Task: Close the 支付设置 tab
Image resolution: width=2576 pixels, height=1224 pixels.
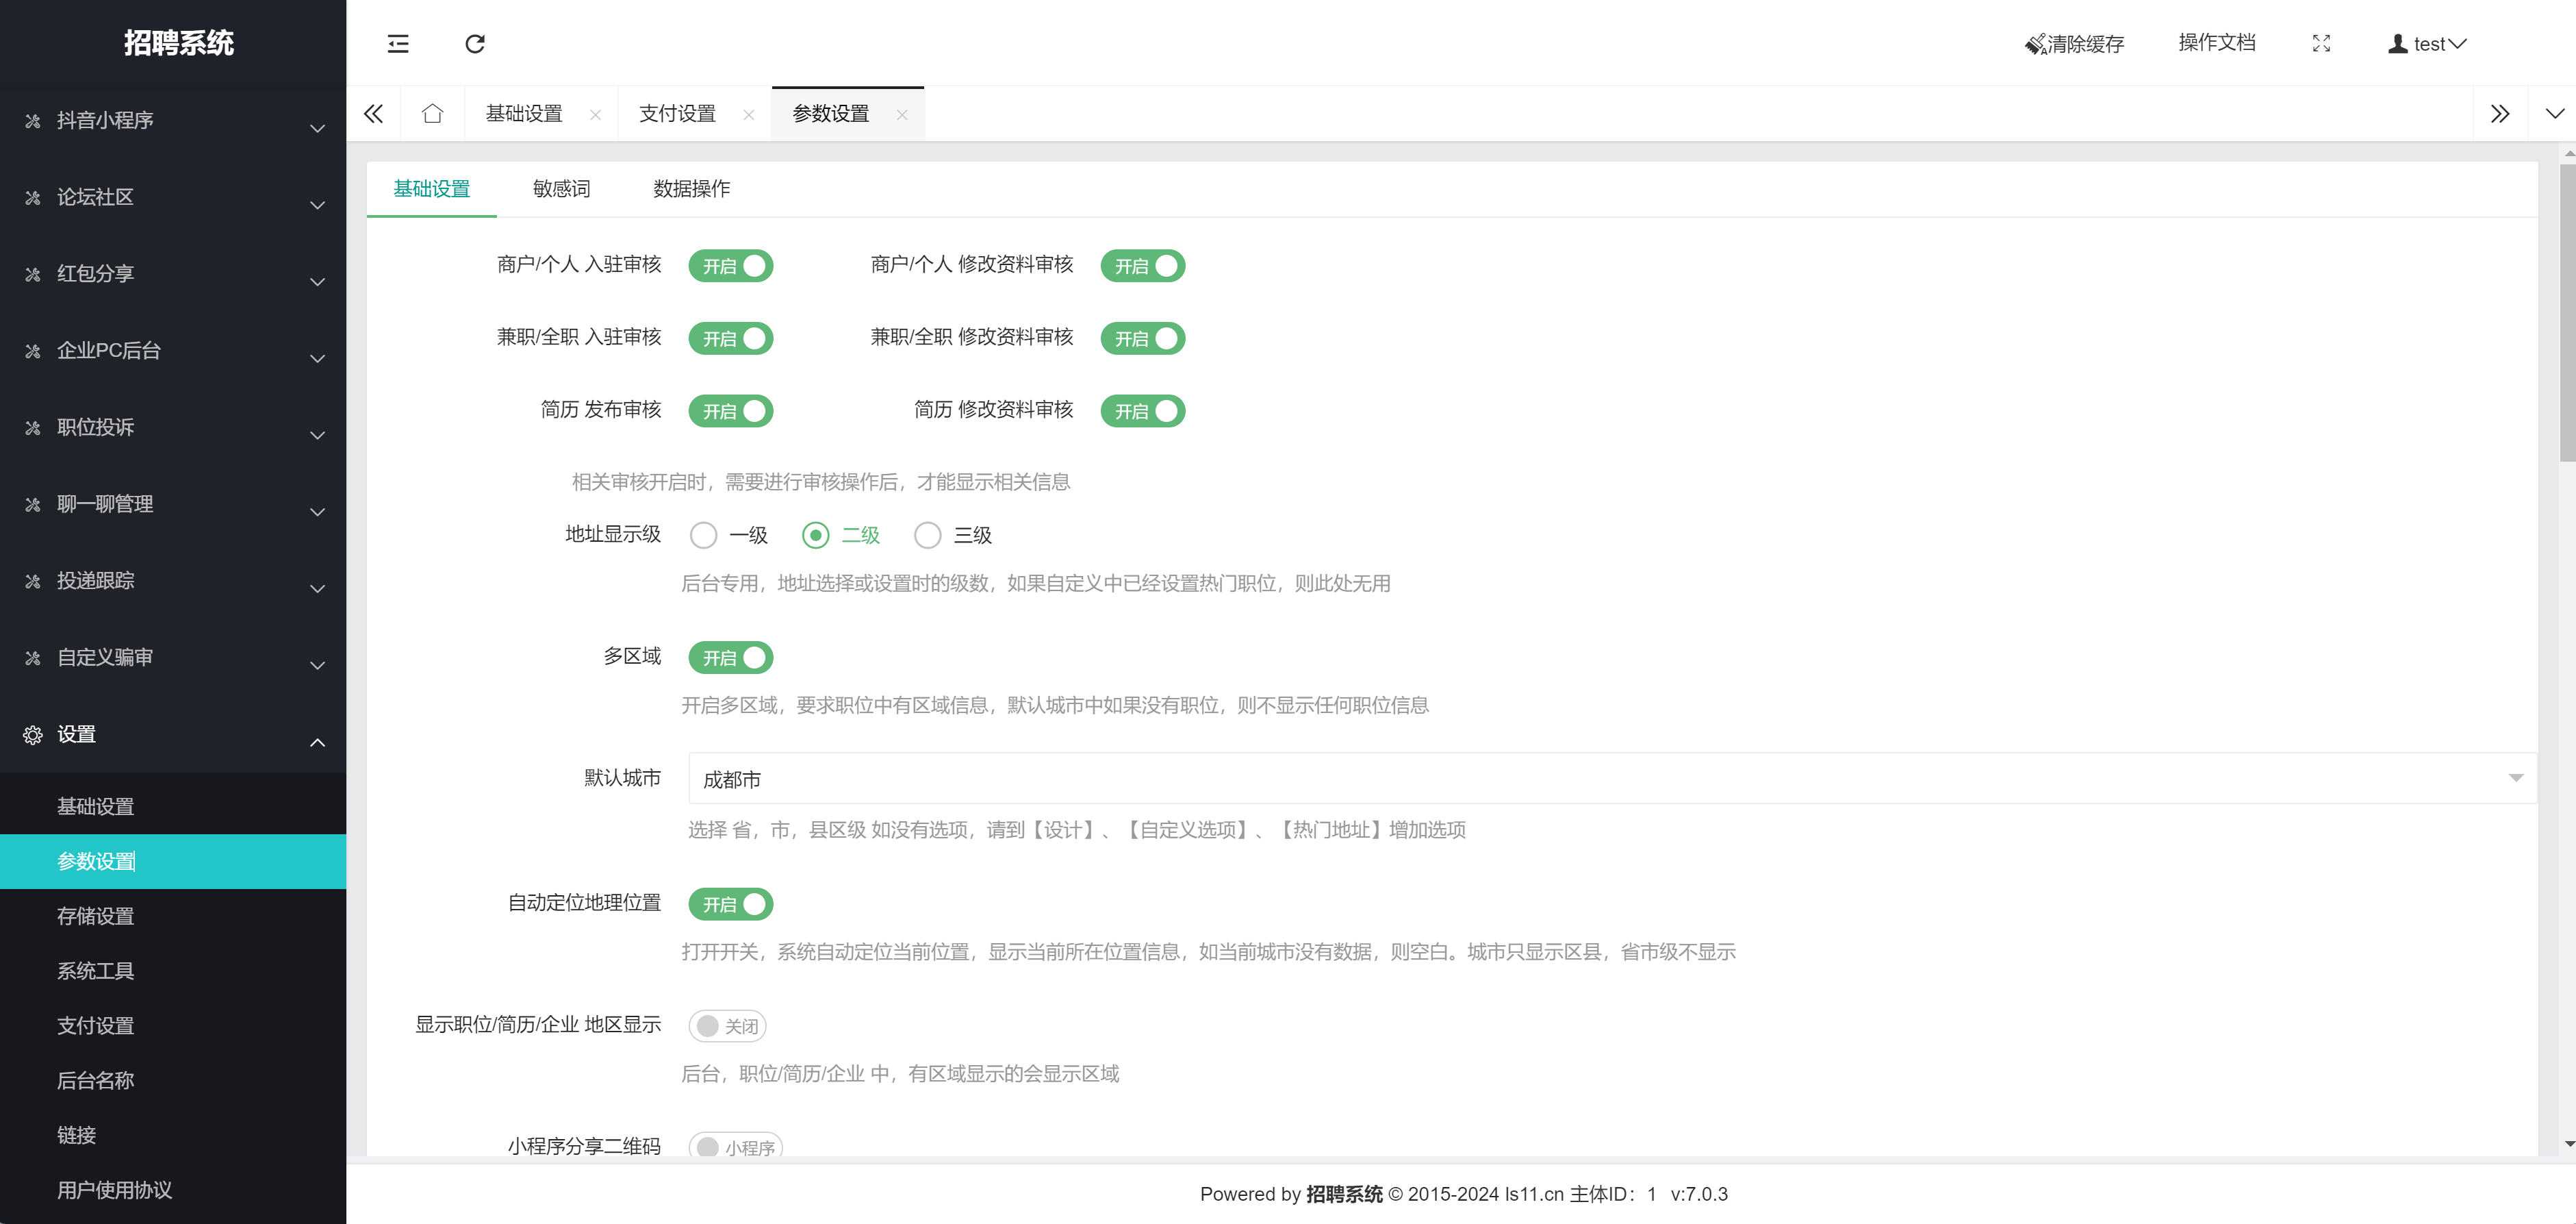Action: pos(748,115)
